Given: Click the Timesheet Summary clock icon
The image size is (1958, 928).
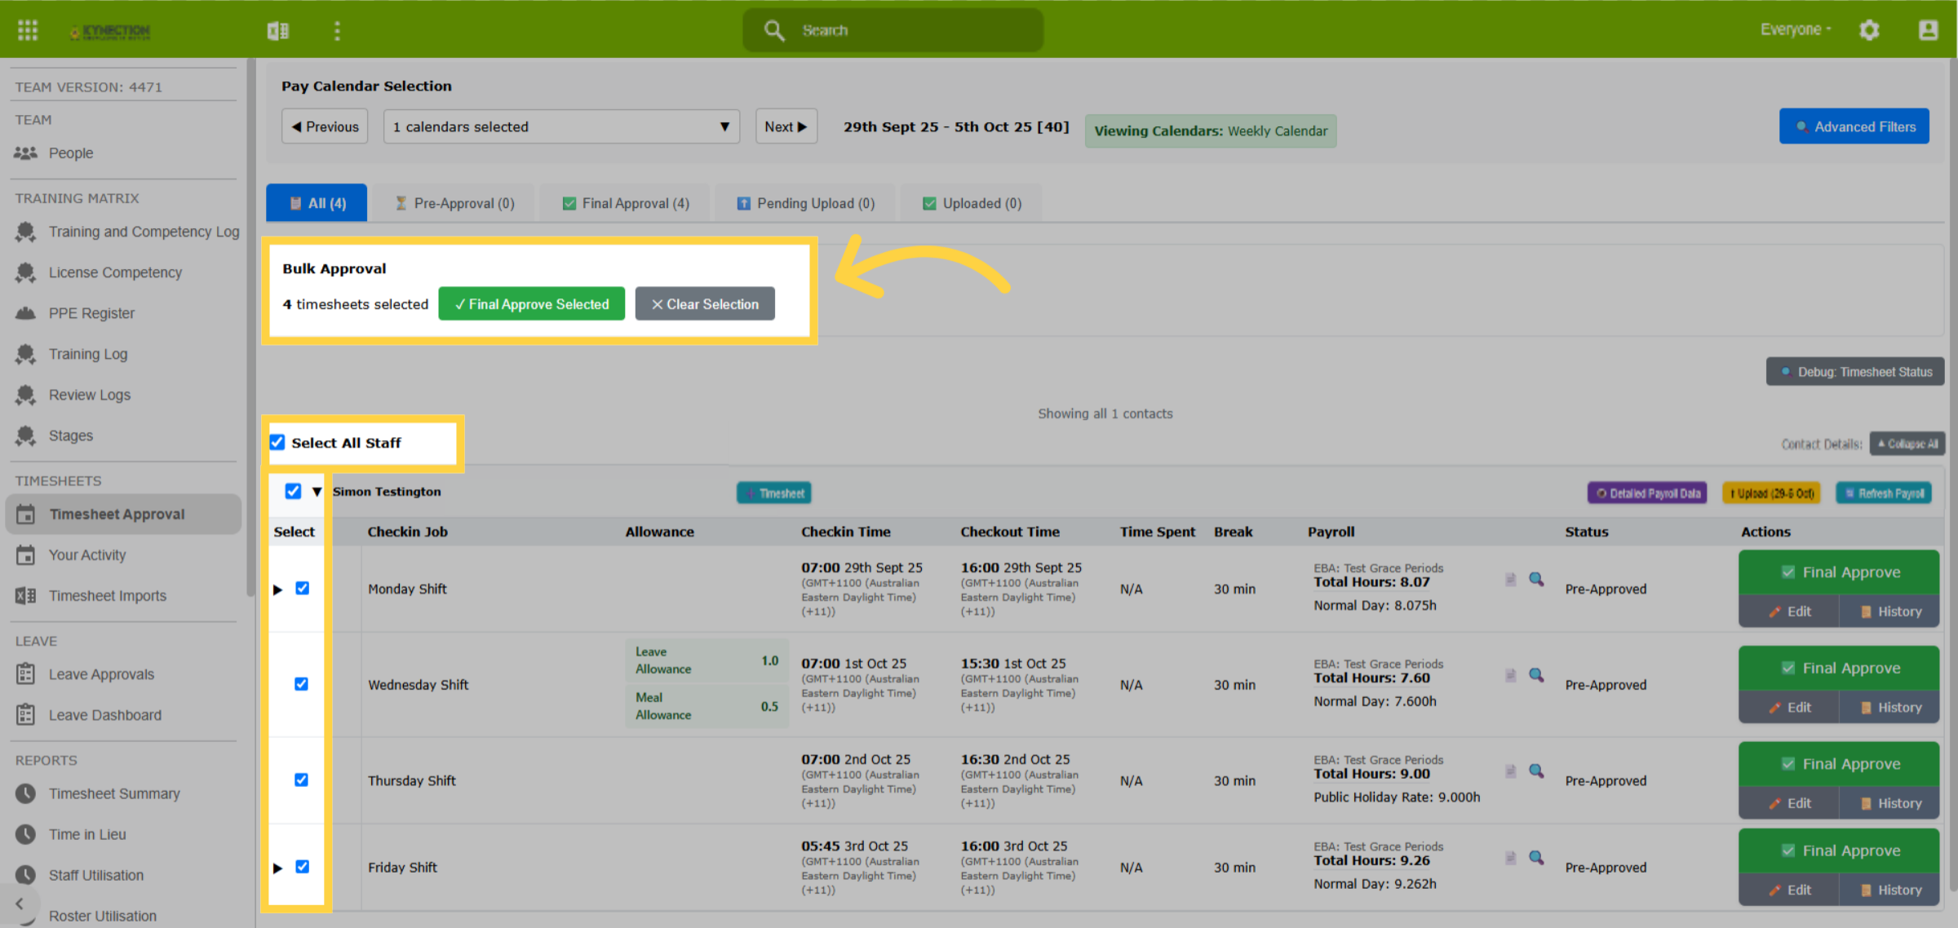Looking at the screenshot, I should [26, 793].
